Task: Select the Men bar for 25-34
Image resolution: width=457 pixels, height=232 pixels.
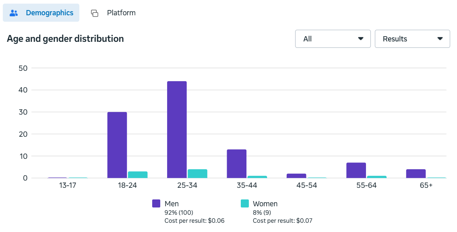Action: 177,129
